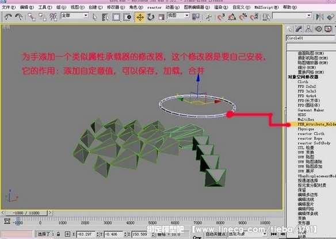Activate the Select and Scale tool
The width and height of the screenshot is (336, 239).
pyautogui.click(x=161, y=17)
